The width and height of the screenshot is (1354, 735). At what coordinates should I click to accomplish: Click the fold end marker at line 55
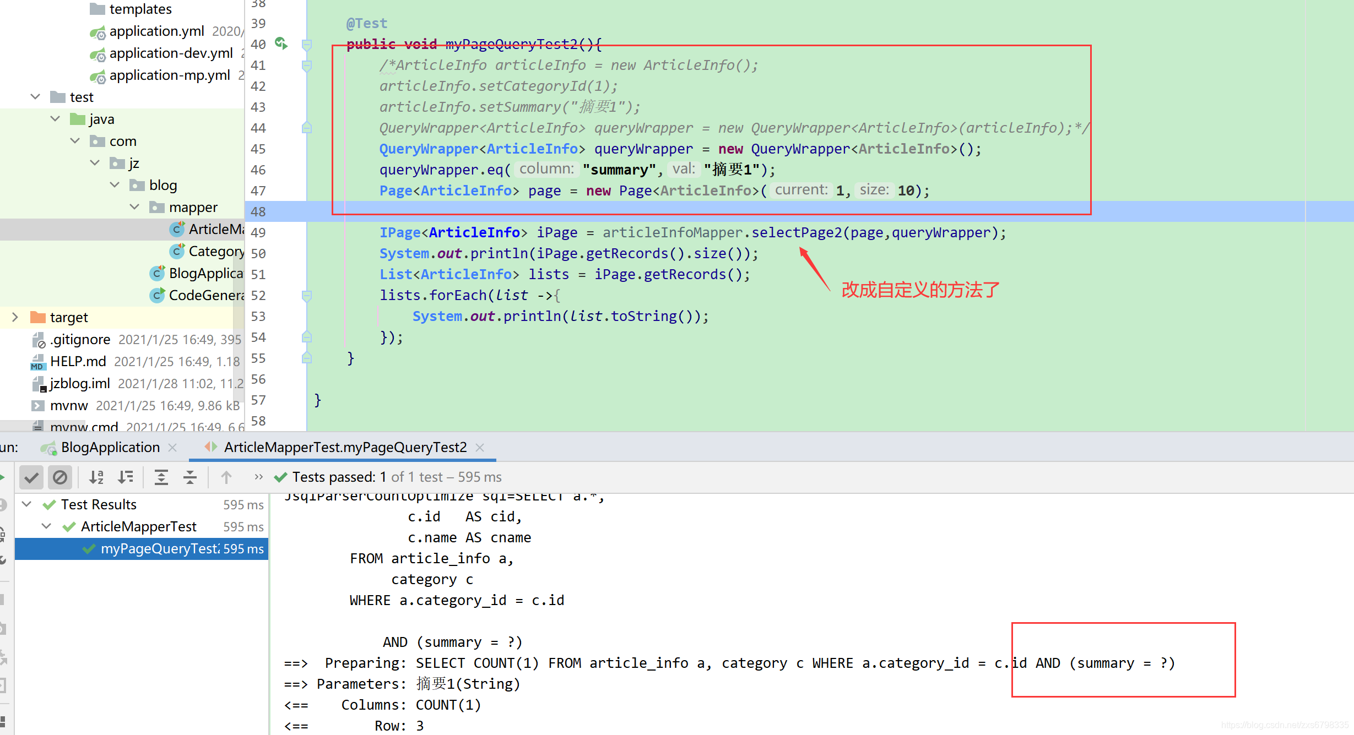tap(307, 358)
